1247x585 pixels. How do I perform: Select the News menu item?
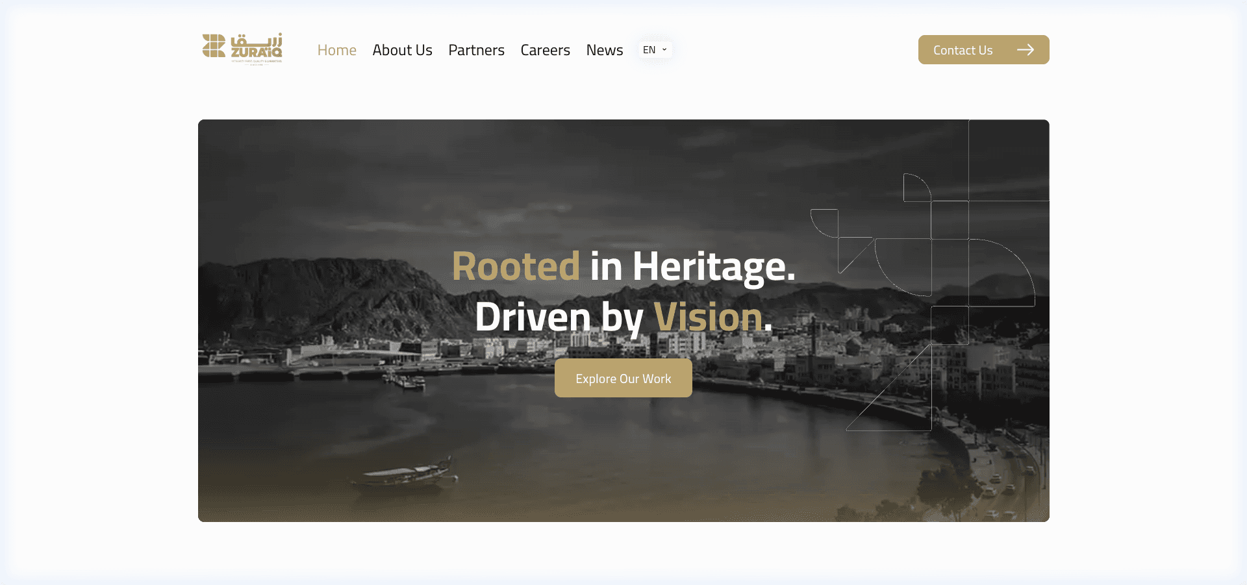pos(604,49)
